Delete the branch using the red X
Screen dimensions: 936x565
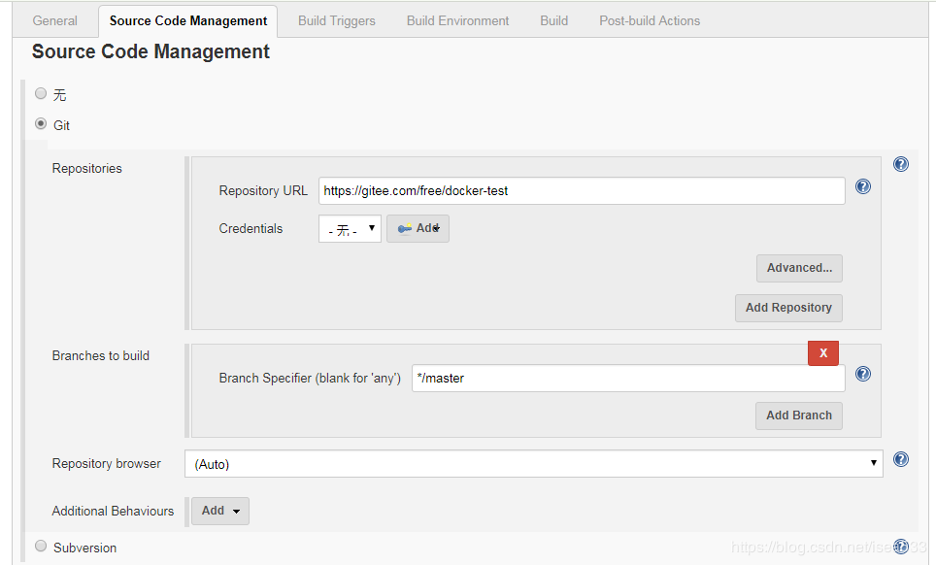pyautogui.click(x=822, y=352)
